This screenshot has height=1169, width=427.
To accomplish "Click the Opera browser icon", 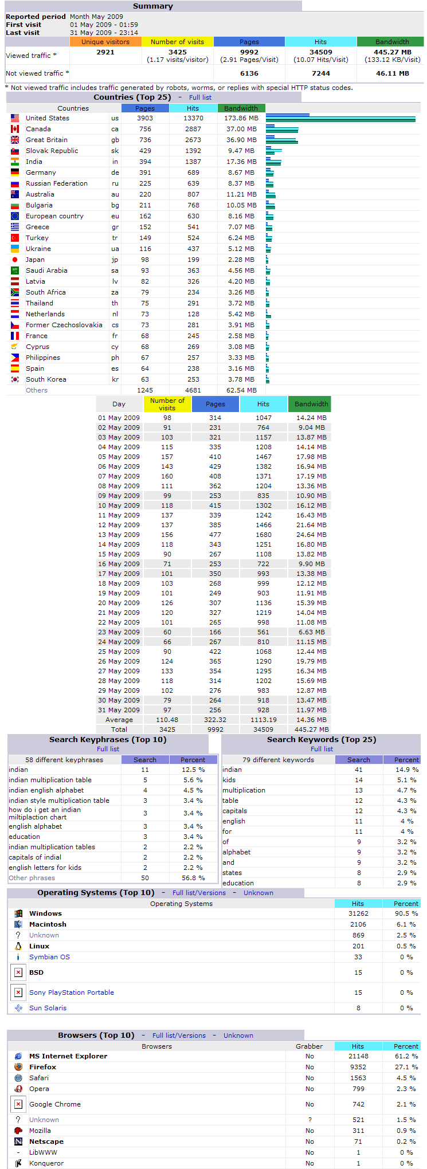I will click(18, 1089).
